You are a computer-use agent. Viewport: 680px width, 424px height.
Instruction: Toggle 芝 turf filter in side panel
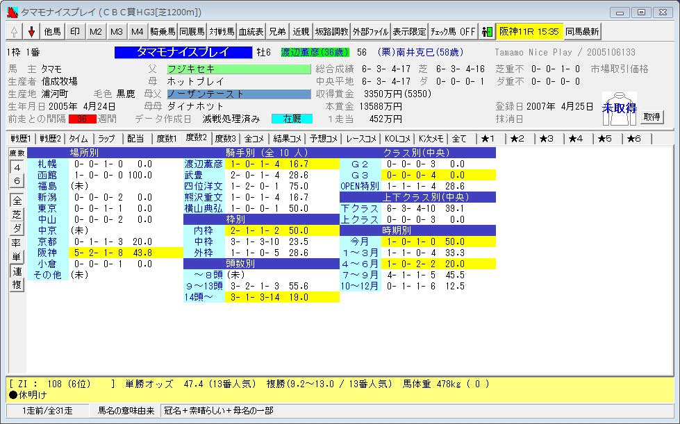[x=17, y=214]
